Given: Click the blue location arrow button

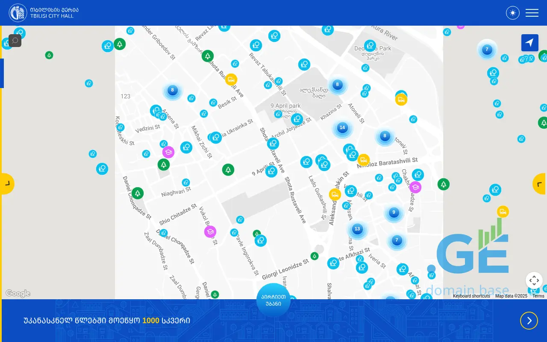Looking at the screenshot, I should click(x=529, y=43).
